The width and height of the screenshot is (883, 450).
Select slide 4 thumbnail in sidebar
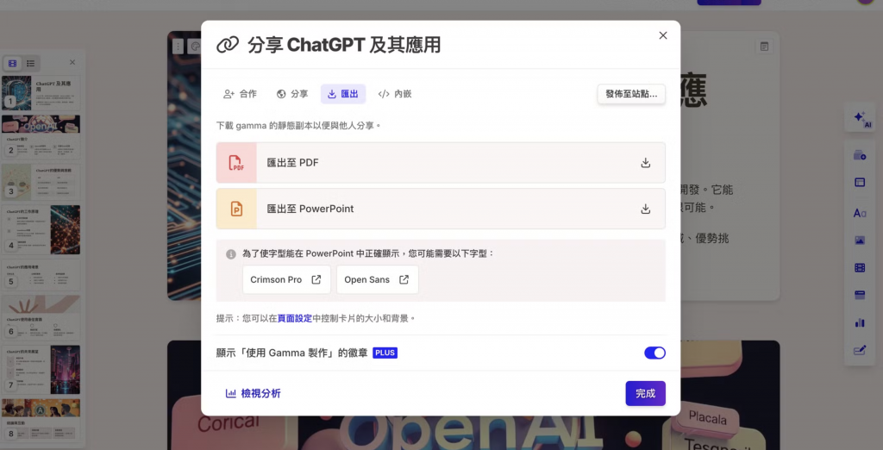(41, 228)
